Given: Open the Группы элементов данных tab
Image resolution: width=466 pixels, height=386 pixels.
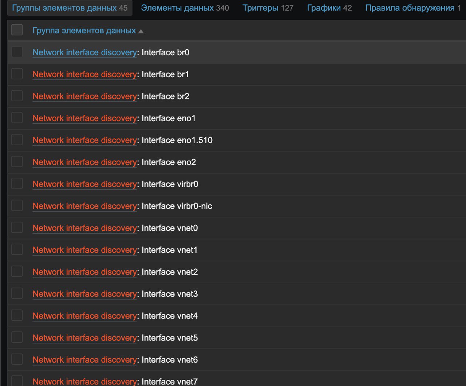Looking at the screenshot, I should pos(70,8).
